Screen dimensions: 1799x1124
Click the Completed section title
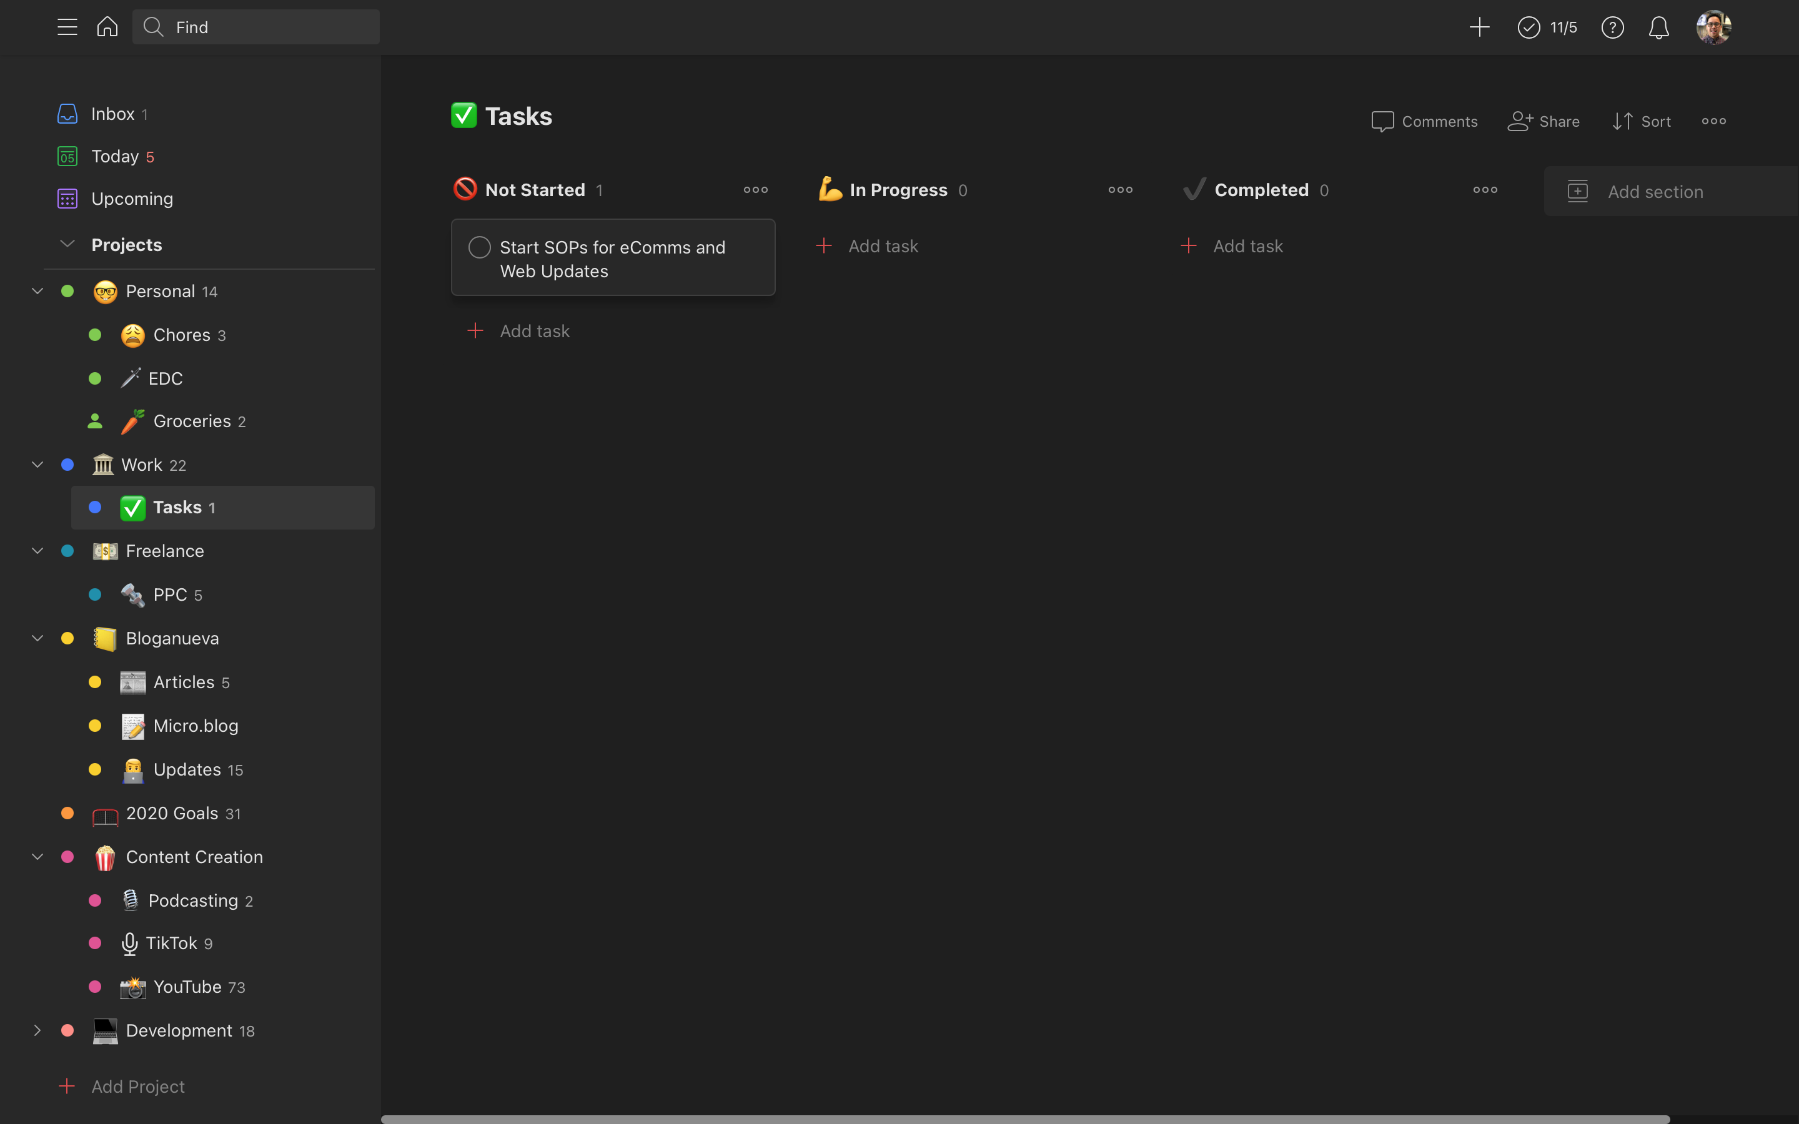[x=1262, y=190]
